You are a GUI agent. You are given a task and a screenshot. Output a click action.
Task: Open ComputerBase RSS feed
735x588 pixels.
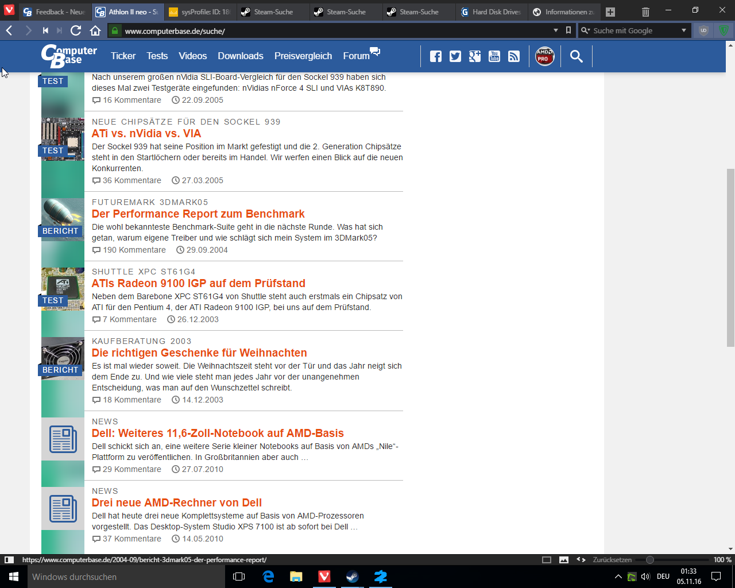(x=514, y=56)
